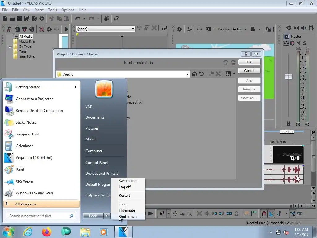Click the Windows Start orb
317x238 pixels.
8,232
